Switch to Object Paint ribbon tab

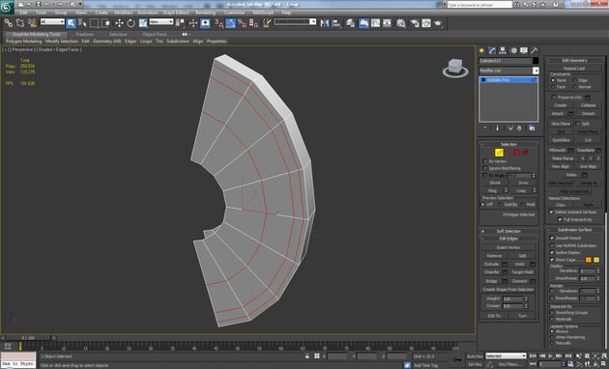click(x=155, y=34)
